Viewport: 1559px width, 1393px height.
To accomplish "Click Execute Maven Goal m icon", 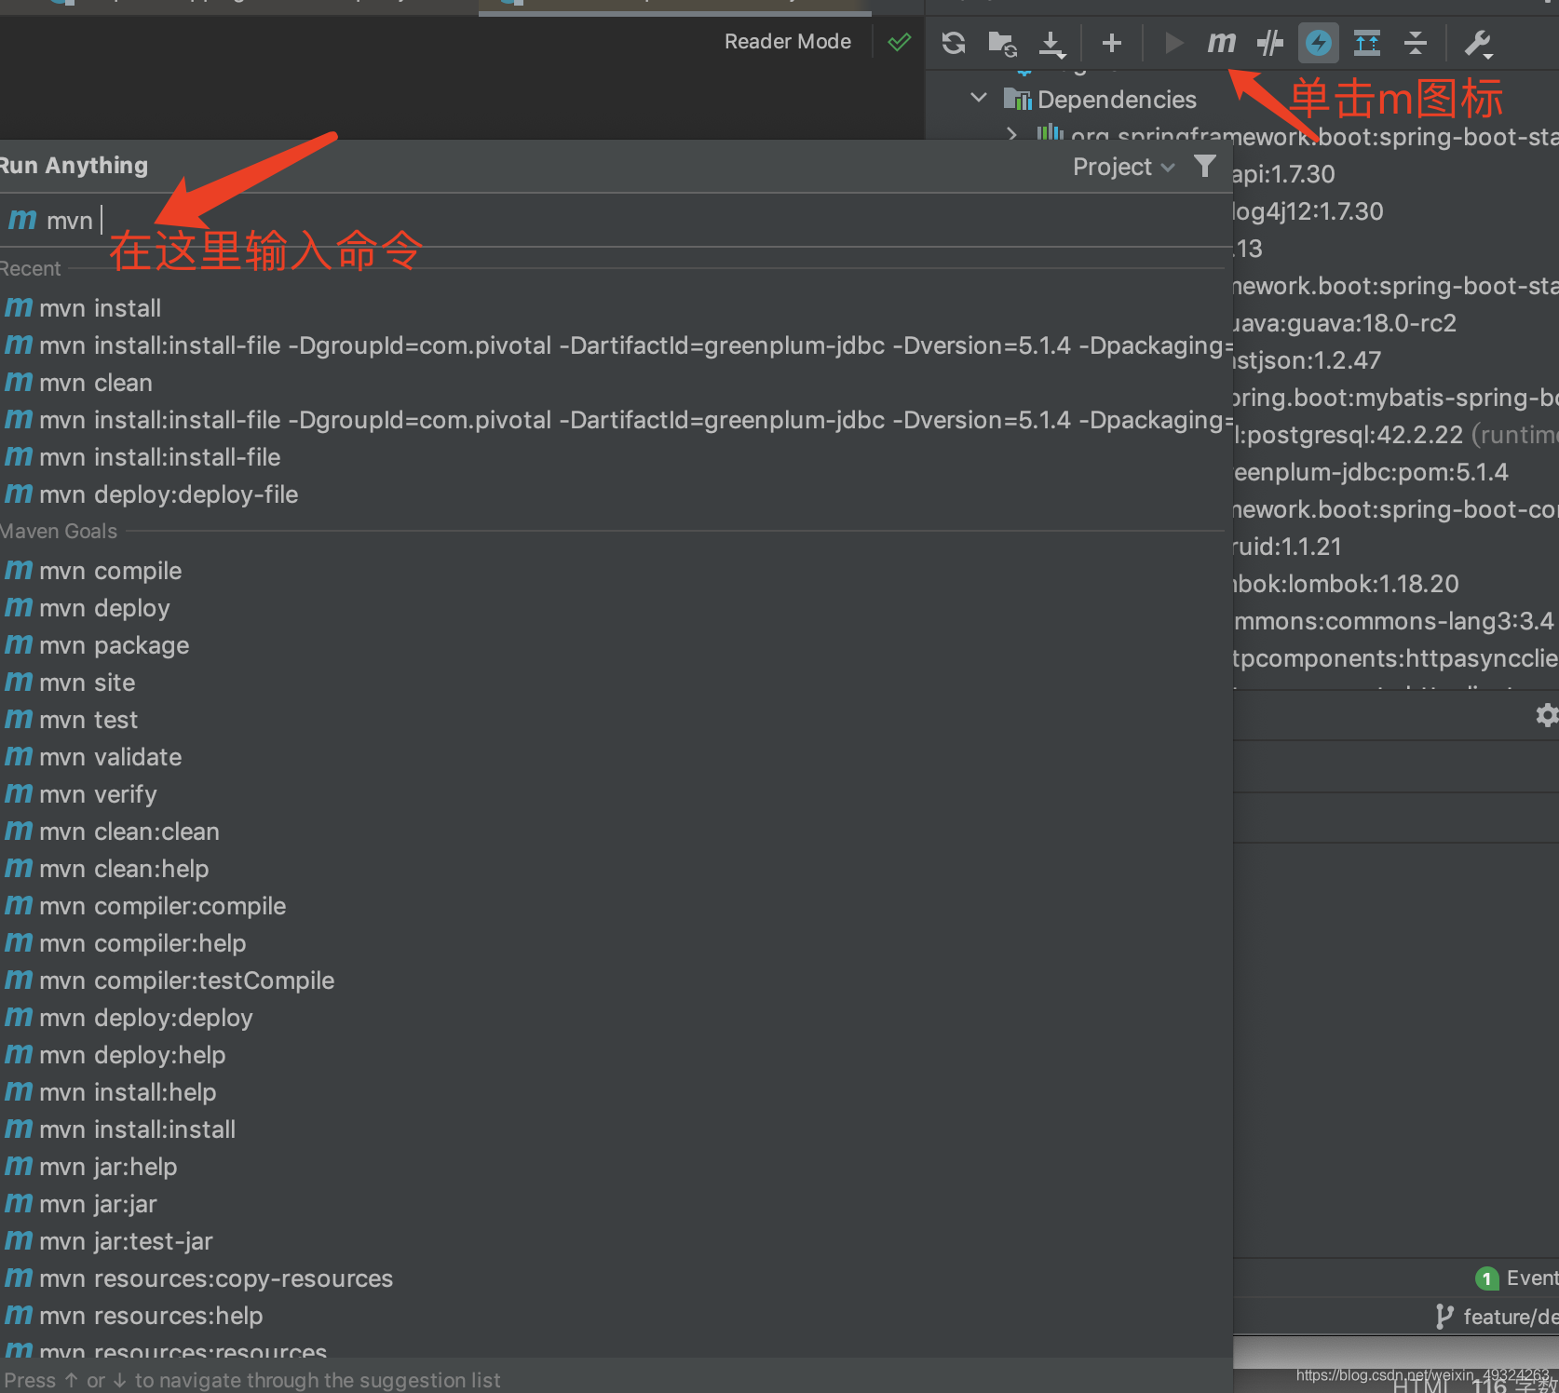I will [x=1221, y=42].
